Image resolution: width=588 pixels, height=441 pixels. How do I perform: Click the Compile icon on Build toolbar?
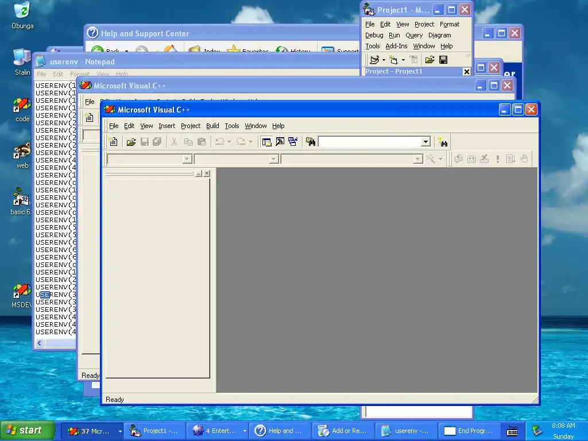(x=458, y=159)
